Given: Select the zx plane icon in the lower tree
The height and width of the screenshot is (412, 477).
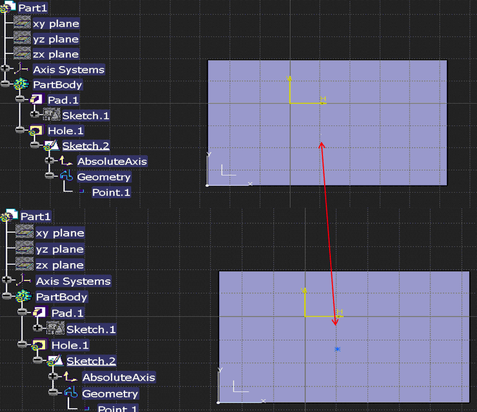Looking at the screenshot, I should point(24,264).
